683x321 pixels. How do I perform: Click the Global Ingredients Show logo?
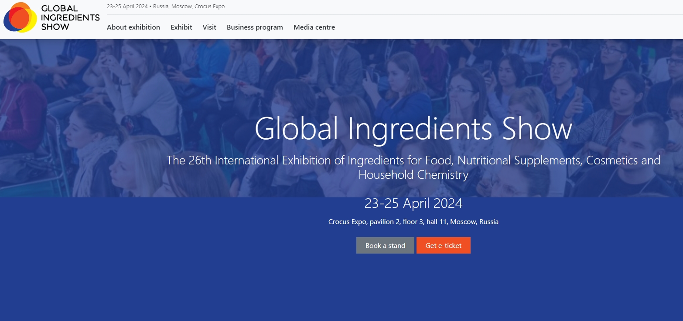(x=51, y=17)
